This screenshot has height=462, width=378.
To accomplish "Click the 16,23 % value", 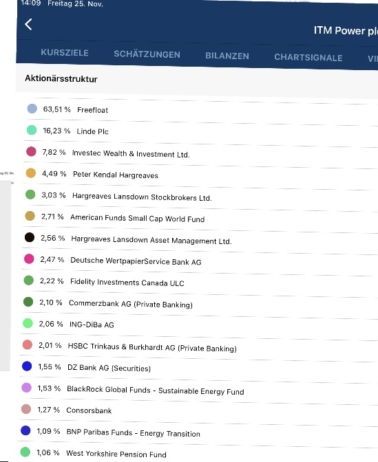I will pyautogui.click(x=56, y=131).
